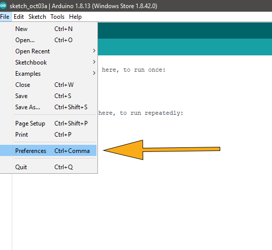Click the 'to run repeatedly:' comment text
Viewport: 272px width, 250px height.
(x=151, y=113)
